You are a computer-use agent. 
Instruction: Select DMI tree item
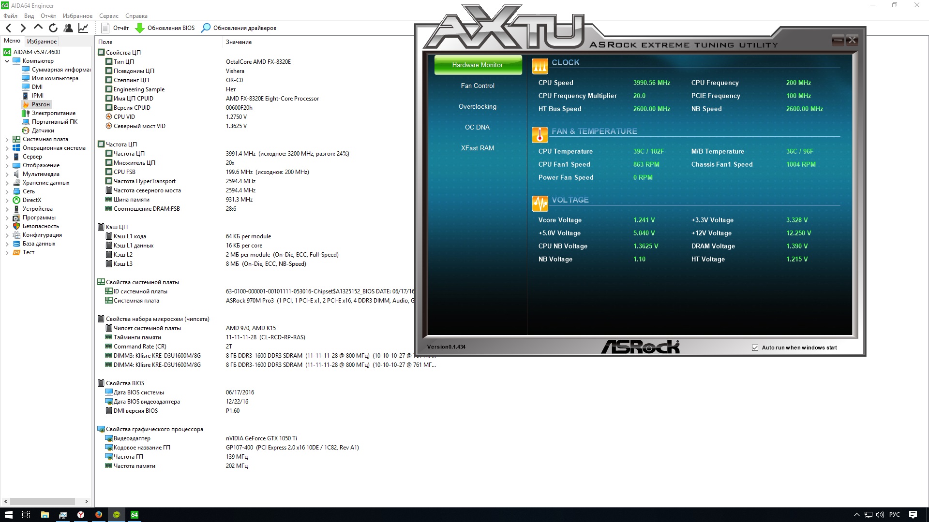point(32,87)
